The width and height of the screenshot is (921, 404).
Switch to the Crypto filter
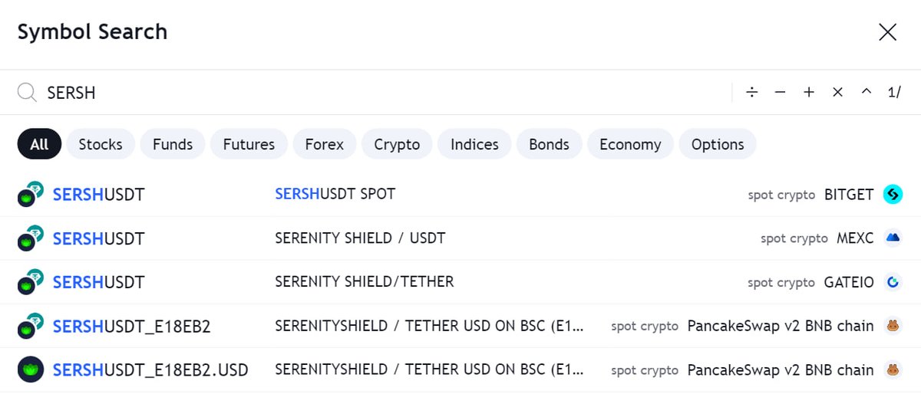click(x=397, y=144)
